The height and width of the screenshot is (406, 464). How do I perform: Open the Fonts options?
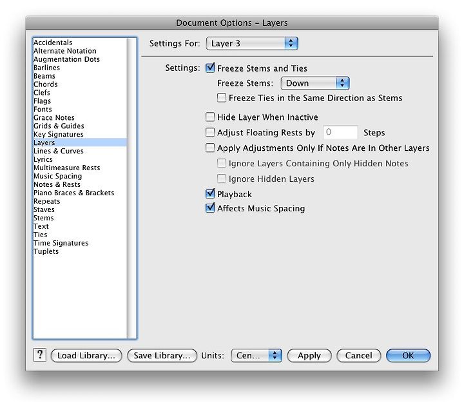(80, 109)
